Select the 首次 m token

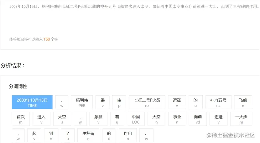coord(21,119)
